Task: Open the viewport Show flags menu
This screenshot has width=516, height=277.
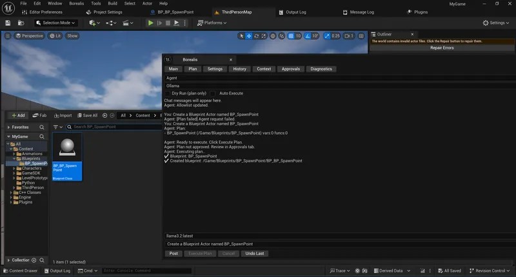Action: click(72, 36)
